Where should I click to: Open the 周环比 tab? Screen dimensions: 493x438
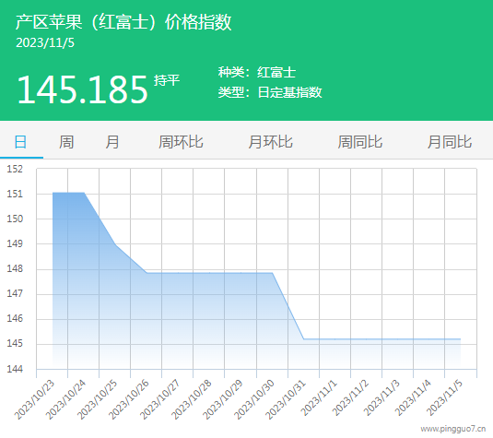181,142
